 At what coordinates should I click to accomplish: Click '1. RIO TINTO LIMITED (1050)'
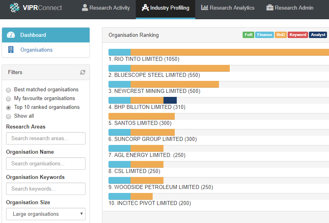[144, 59]
